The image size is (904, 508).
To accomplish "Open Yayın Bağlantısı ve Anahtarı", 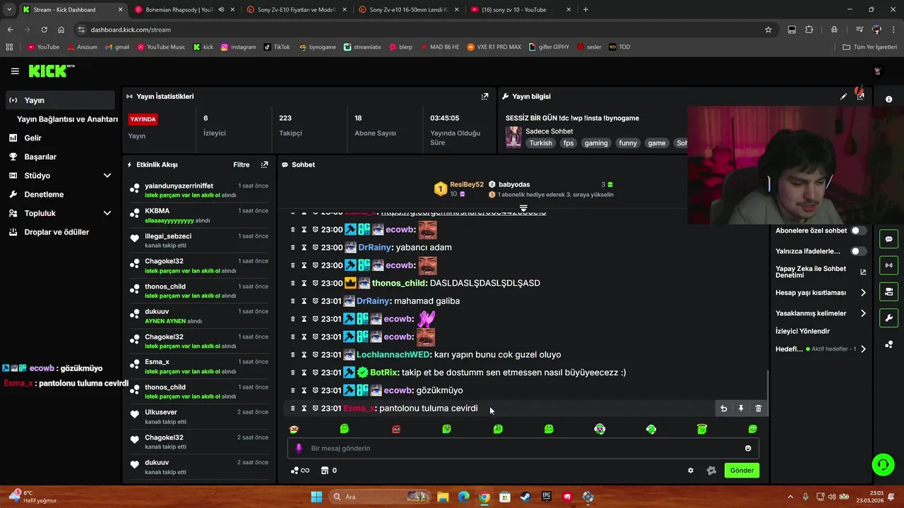I will (67, 119).
